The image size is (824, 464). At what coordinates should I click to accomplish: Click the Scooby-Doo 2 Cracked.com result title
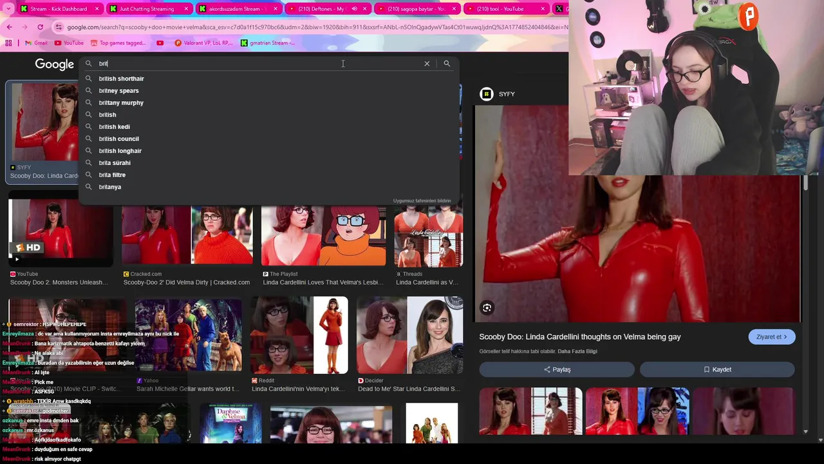click(x=187, y=282)
